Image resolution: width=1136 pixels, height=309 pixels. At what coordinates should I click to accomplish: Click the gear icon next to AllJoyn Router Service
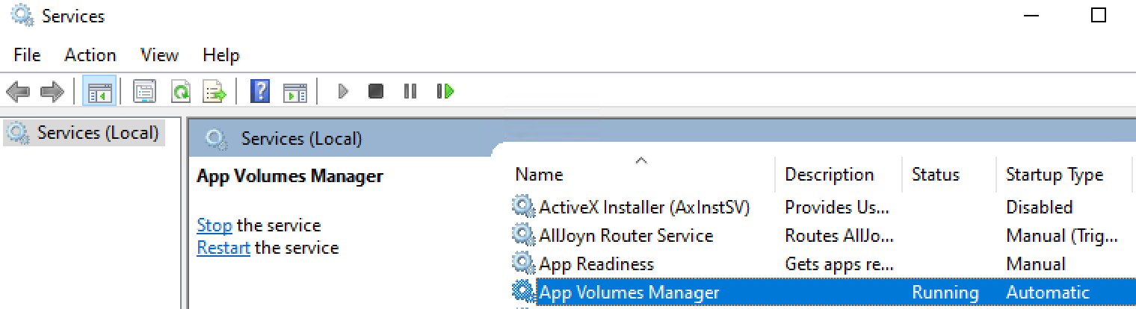click(523, 235)
